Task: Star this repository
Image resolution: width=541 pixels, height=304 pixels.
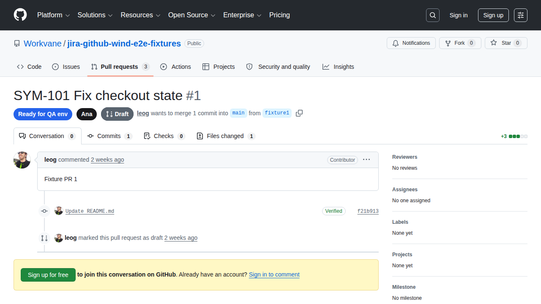Action: [506, 43]
